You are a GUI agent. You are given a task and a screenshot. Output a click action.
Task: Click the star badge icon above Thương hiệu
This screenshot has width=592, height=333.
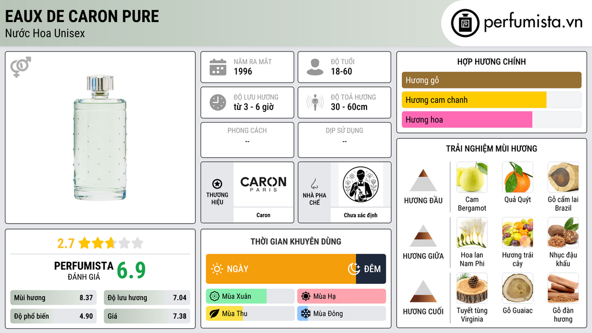[x=217, y=184]
